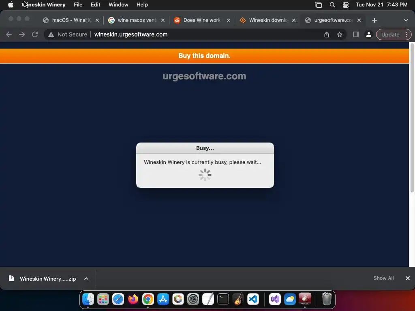The height and width of the screenshot is (311, 415).
Task: Open Terminal from the dock
Action: pyautogui.click(x=223, y=299)
